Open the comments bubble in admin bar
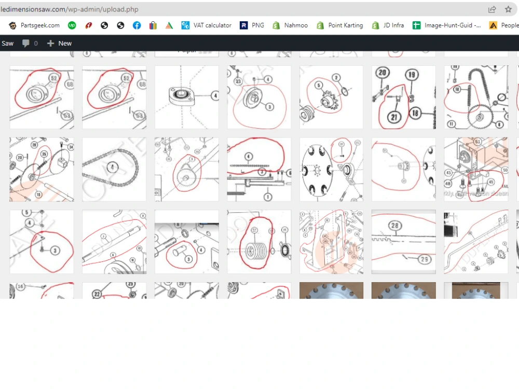The image size is (519, 389). tap(30, 44)
